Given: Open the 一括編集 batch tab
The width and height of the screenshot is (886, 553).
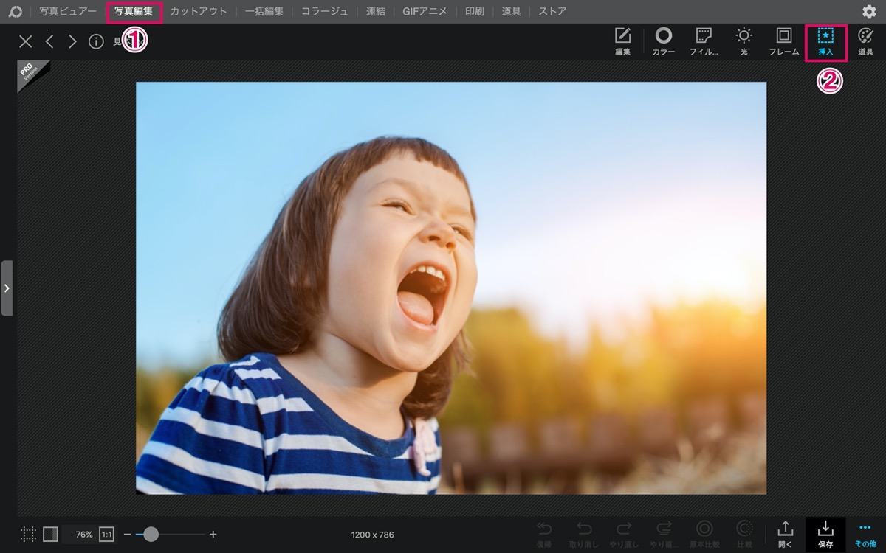Looking at the screenshot, I should pyautogui.click(x=264, y=12).
